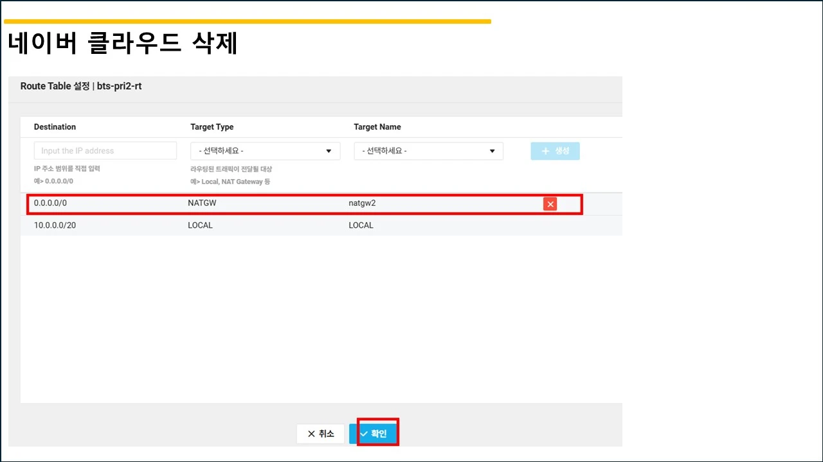Click the Destination column header

(x=55, y=127)
